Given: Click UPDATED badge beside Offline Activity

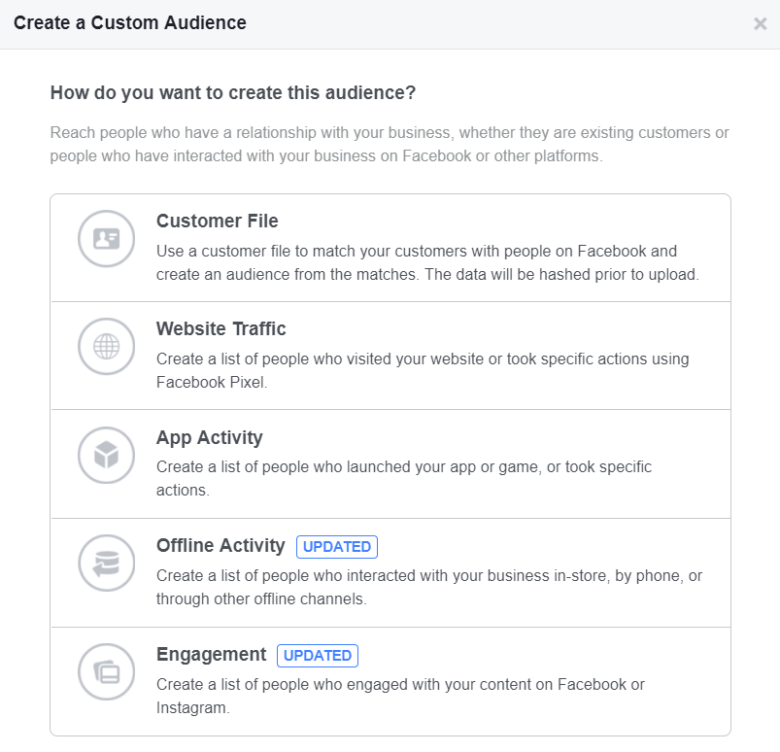Looking at the screenshot, I should pos(337,546).
